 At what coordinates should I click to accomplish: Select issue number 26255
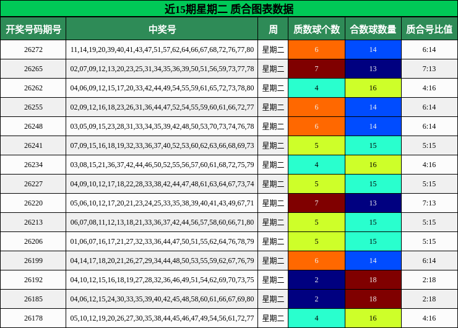click(33, 107)
